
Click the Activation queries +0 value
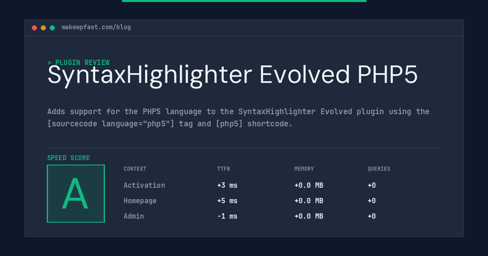372,185
